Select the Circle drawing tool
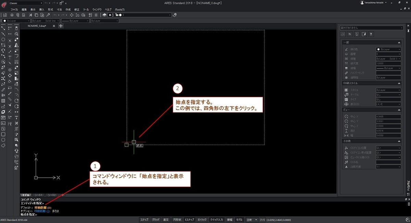 point(3,62)
